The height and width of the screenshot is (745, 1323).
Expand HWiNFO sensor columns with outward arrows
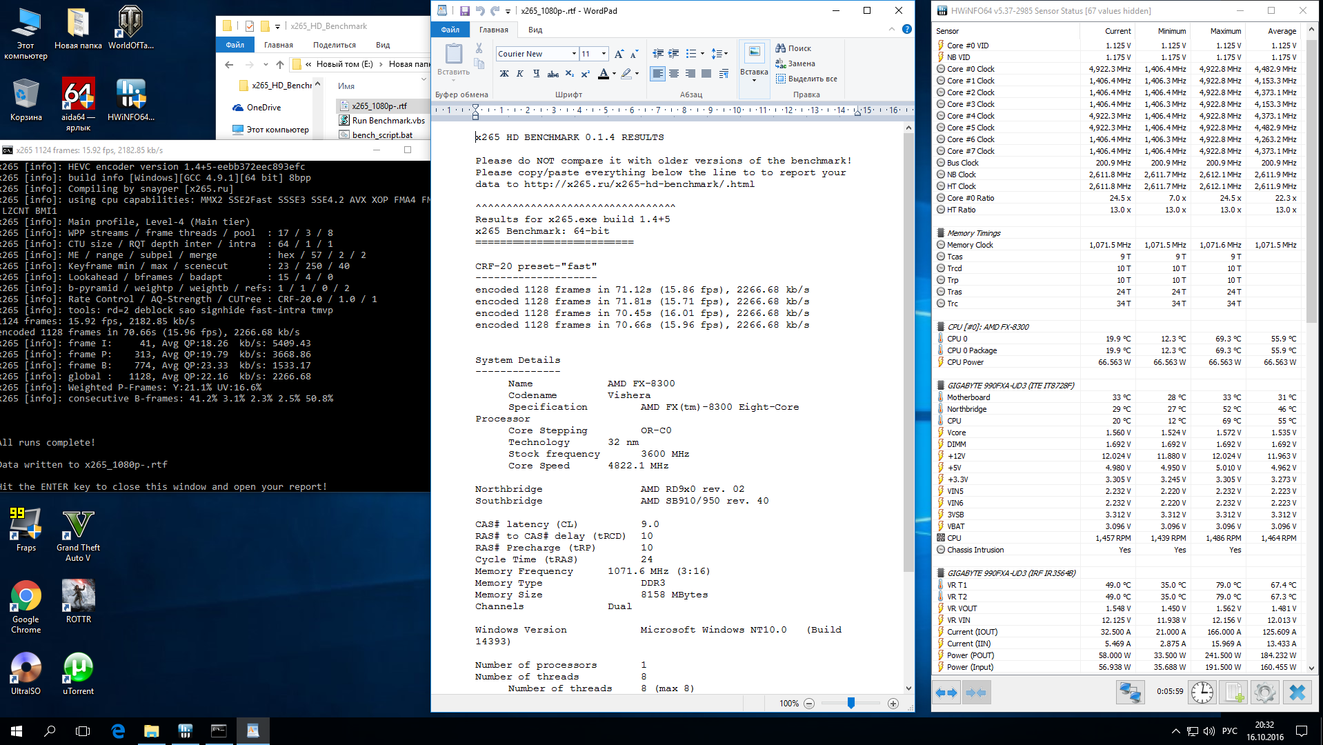click(x=946, y=693)
